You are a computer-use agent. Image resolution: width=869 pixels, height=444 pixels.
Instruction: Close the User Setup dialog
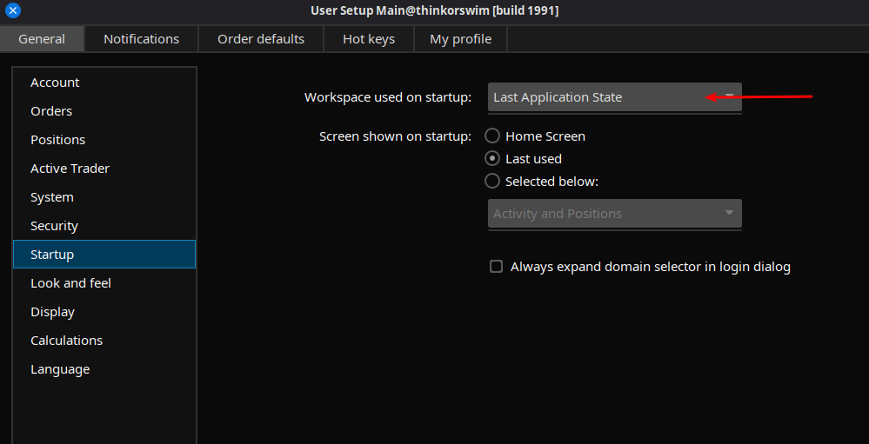(x=13, y=10)
